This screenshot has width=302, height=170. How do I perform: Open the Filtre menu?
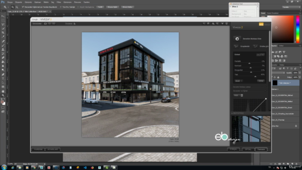tap(59, 2)
